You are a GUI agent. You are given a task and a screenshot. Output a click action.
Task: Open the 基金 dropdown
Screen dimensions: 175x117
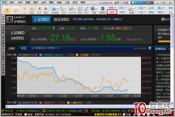pos(161,8)
